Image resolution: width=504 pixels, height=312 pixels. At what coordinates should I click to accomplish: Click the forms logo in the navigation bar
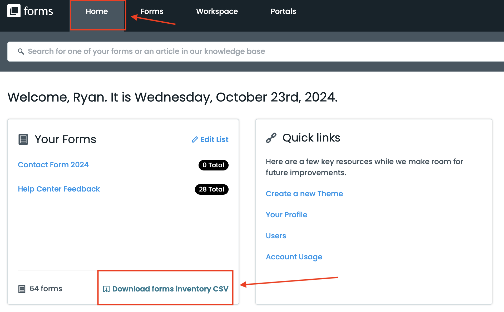tap(30, 11)
